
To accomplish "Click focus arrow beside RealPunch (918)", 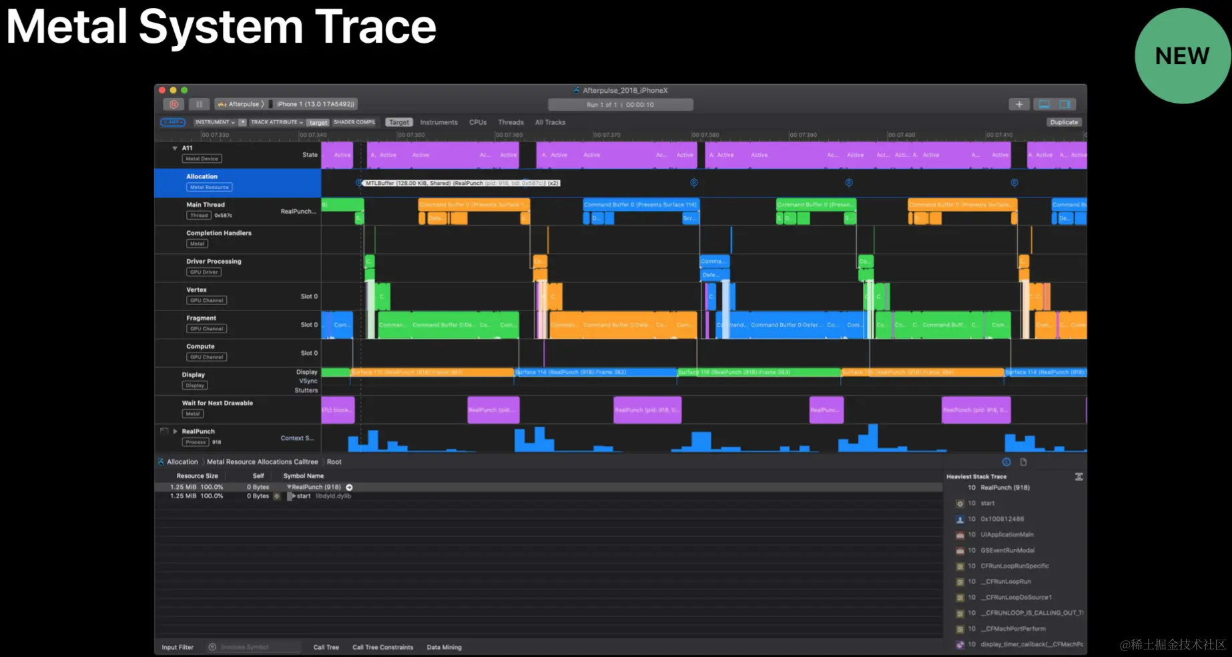I will [349, 487].
